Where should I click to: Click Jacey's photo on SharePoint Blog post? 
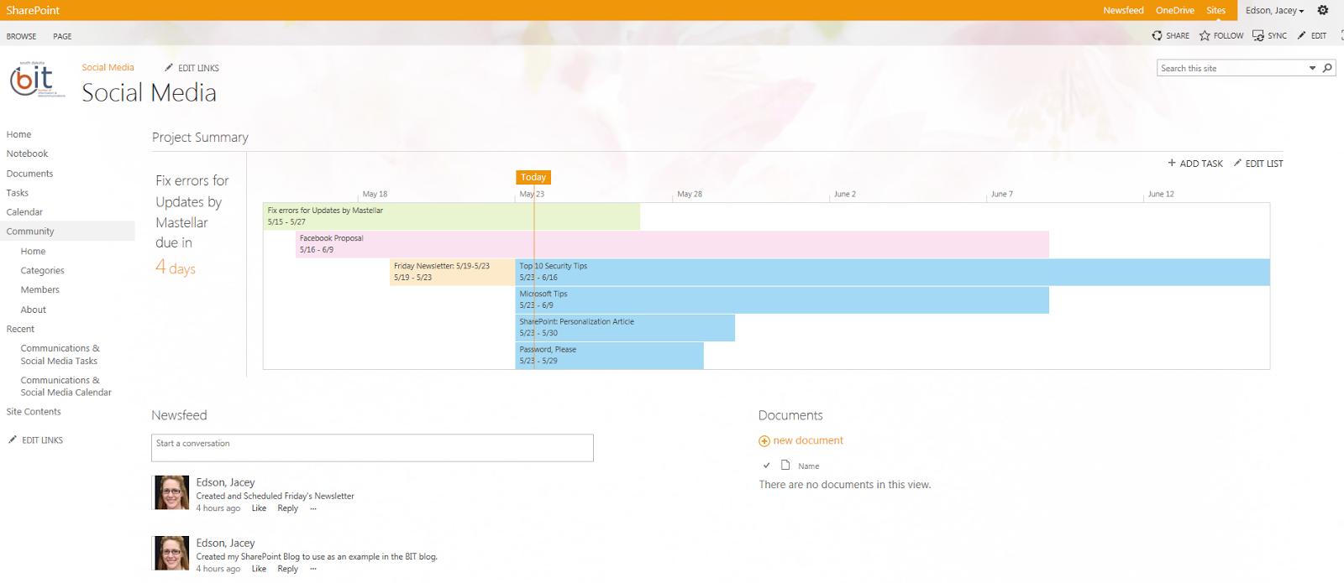(x=171, y=553)
